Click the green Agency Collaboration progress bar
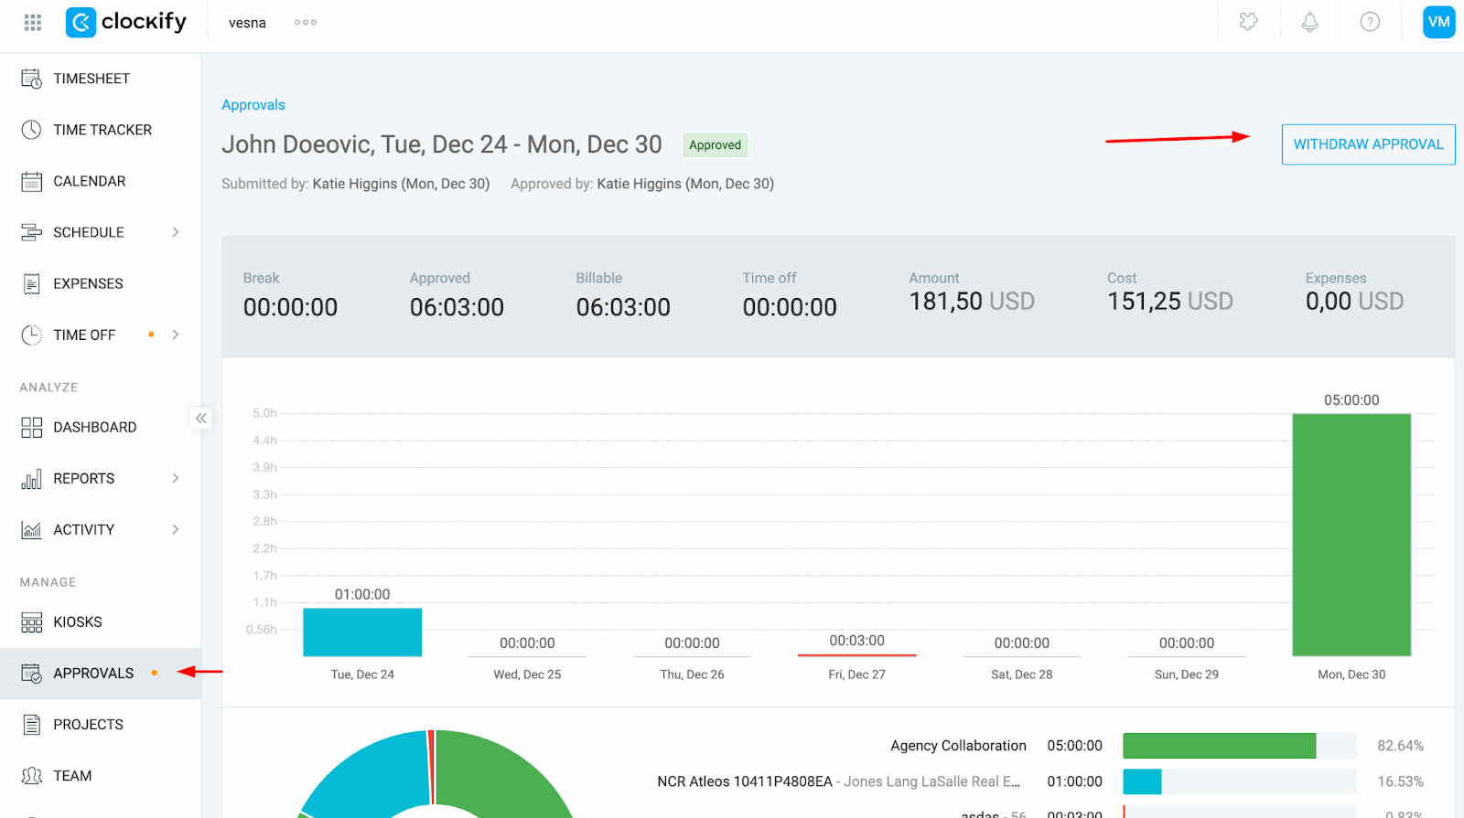The height and width of the screenshot is (818, 1464). (1219, 746)
